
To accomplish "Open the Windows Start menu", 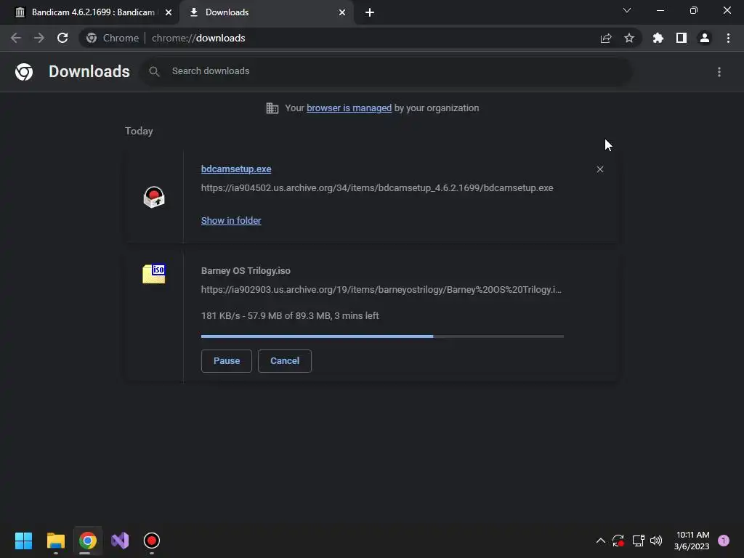I will (24, 541).
